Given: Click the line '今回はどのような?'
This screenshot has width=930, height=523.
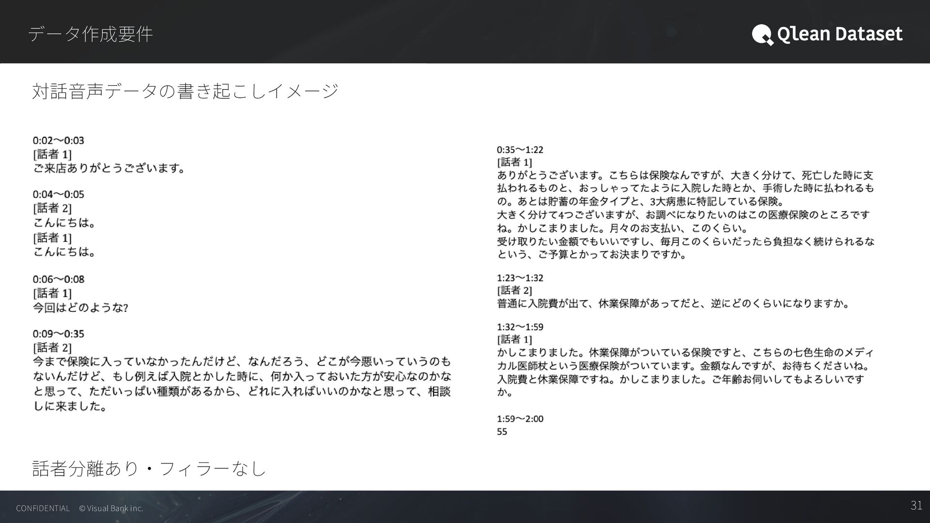Looking at the screenshot, I should click(x=80, y=308).
